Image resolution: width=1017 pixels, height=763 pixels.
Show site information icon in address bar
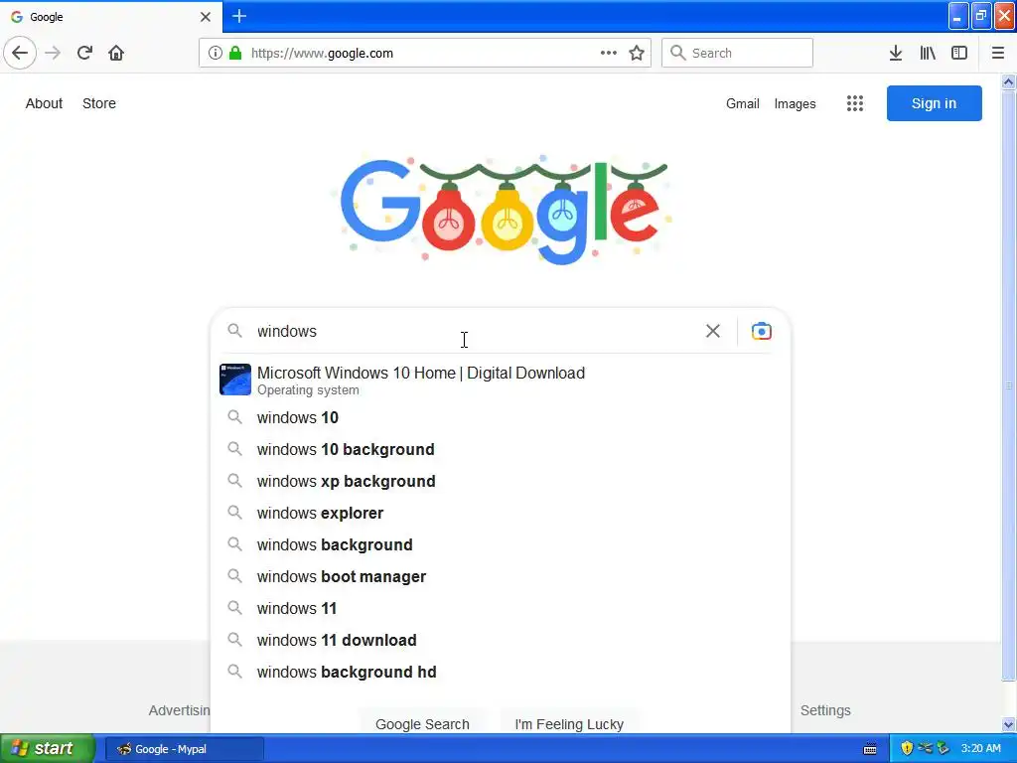click(x=215, y=54)
